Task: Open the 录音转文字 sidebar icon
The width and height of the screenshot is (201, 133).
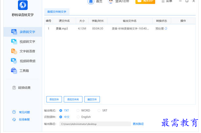Action: click(14, 32)
